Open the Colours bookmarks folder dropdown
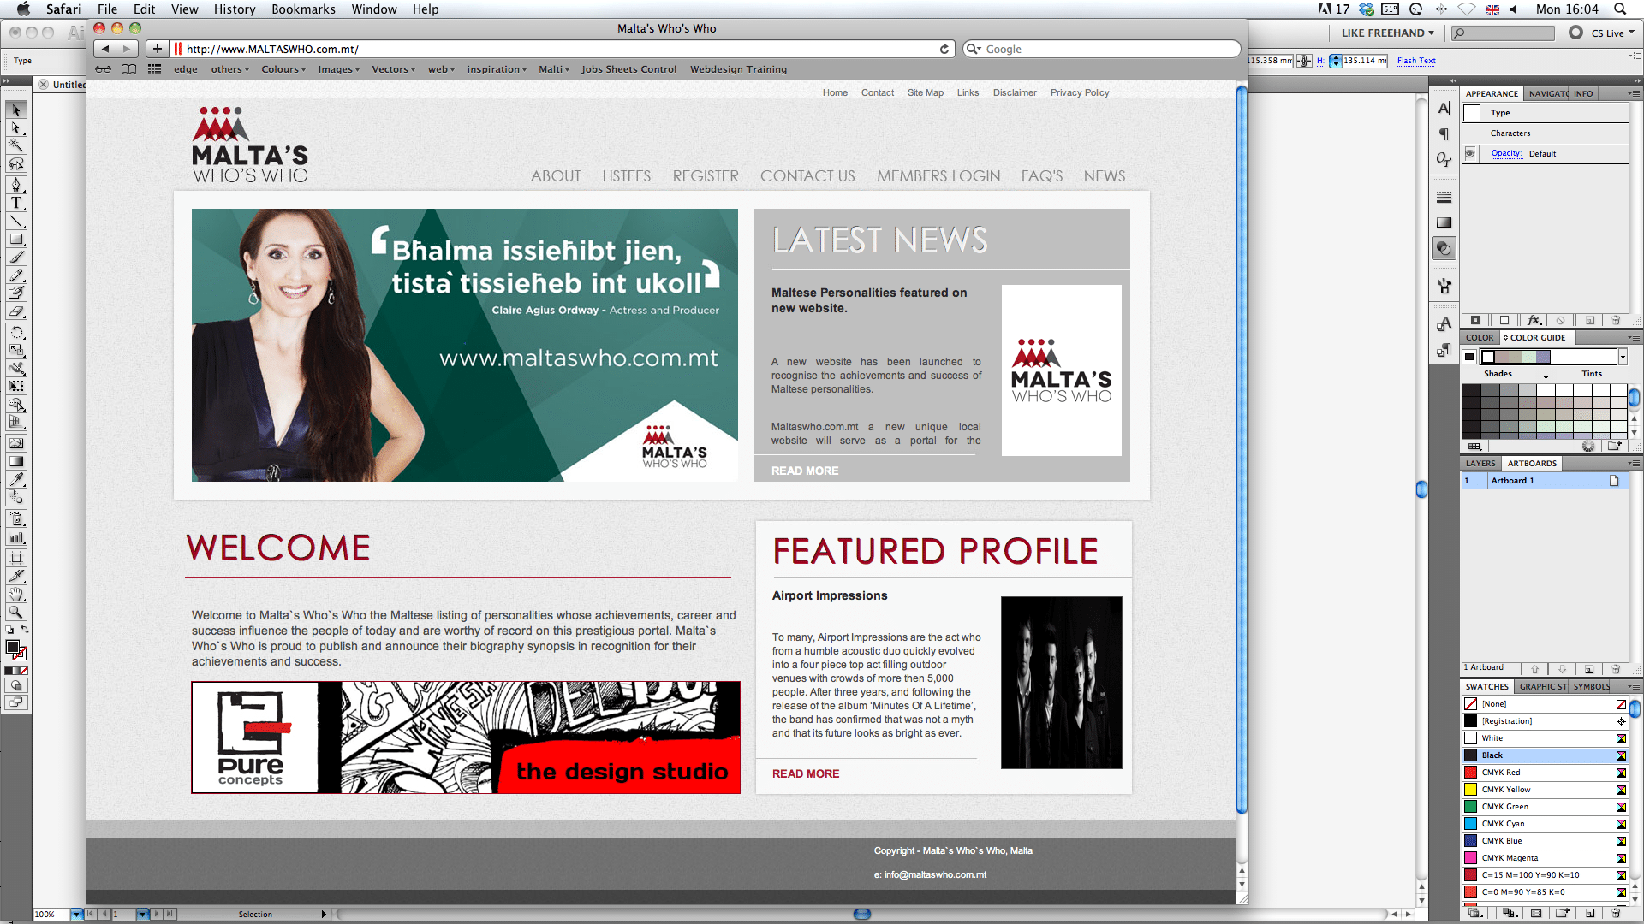The width and height of the screenshot is (1644, 924). coord(283,69)
